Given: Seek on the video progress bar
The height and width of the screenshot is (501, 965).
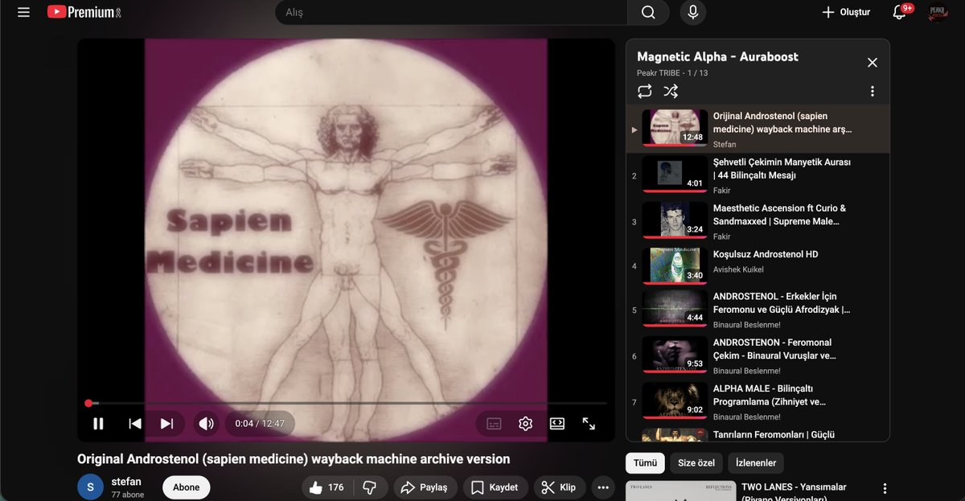Looking at the screenshot, I should coord(347,403).
